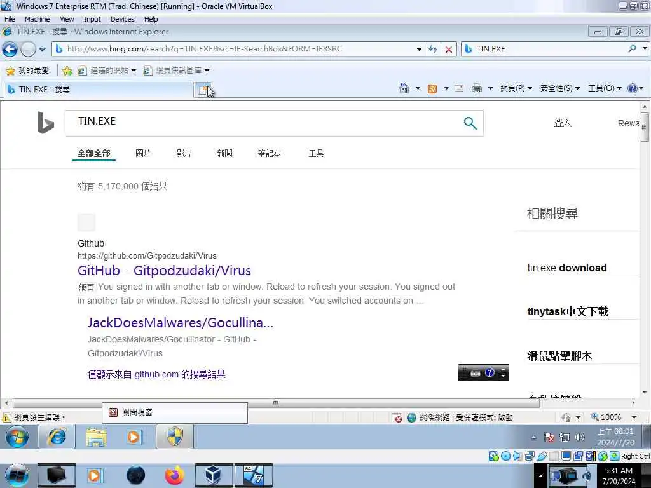
Task: Click 僅顯示來自 github.com 的搜尋結果 link
Action: [x=156, y=374]
